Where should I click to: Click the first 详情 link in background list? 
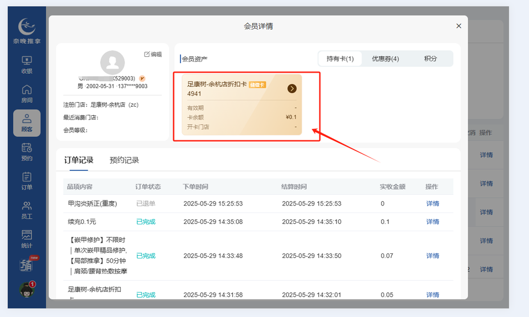(486, 155)
